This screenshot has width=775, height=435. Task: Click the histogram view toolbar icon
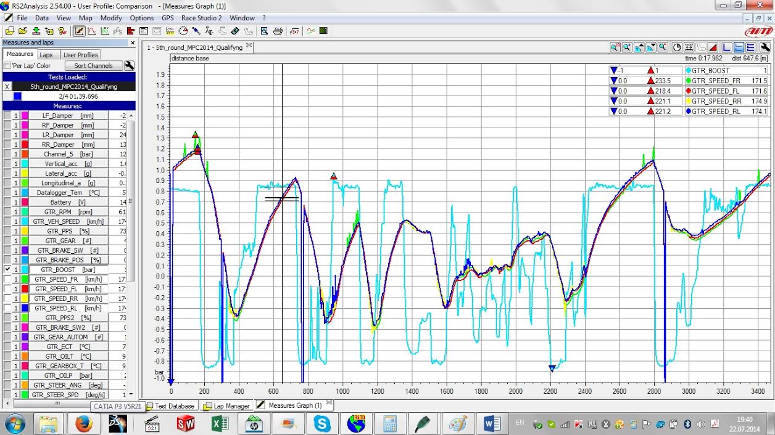(91, 30)
